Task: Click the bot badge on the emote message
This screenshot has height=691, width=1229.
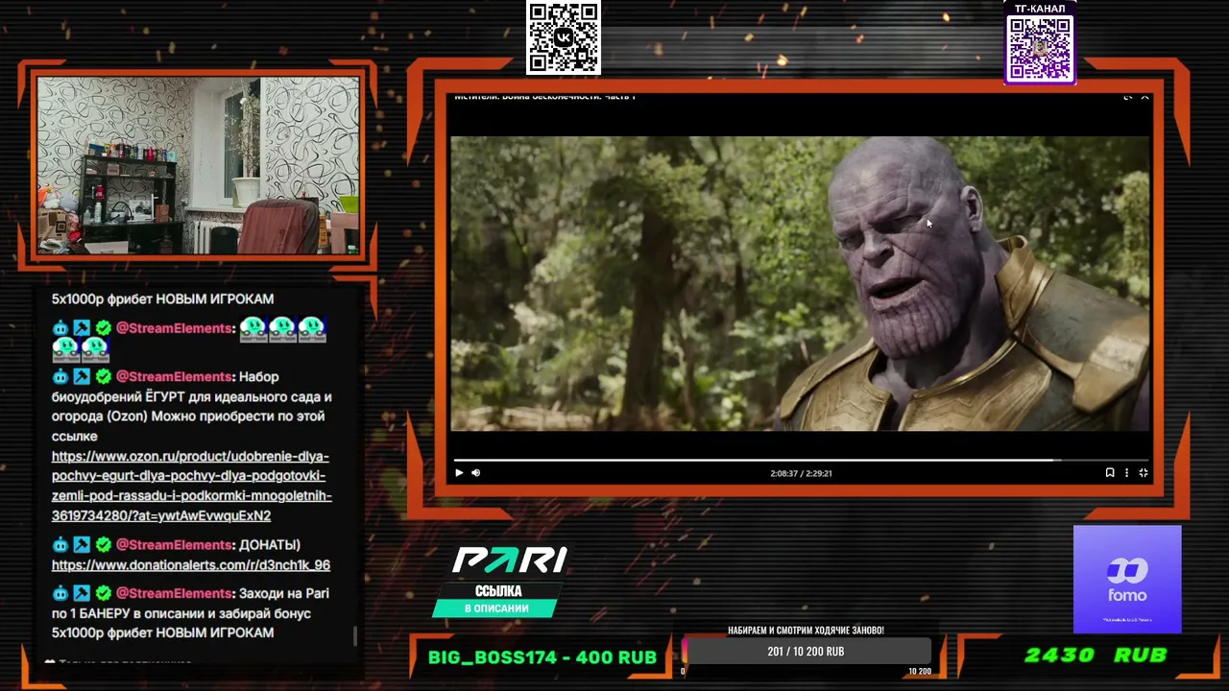Action: (x=60, y=328)
